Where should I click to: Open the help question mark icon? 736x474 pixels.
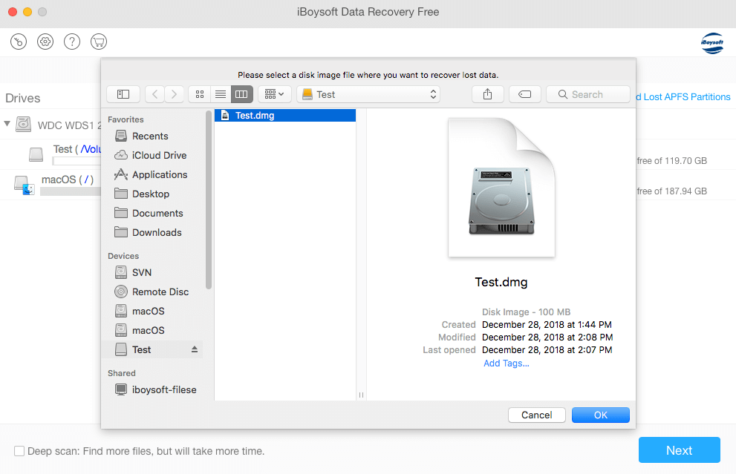point(72,42)
